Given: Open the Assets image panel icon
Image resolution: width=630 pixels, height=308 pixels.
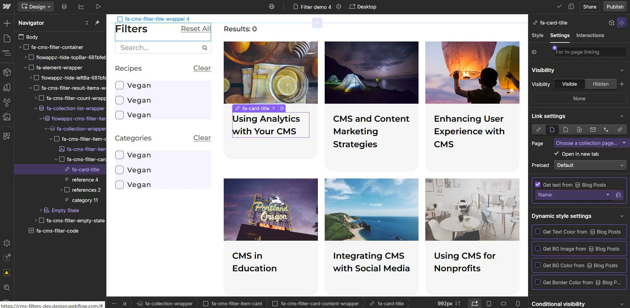Looking at the screenshot, I should [x=7, y=117].
